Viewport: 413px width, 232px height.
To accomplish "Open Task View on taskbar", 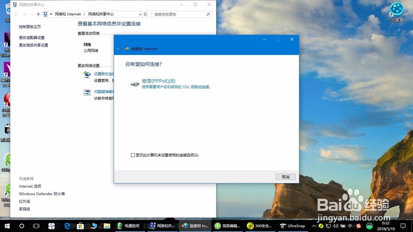I will tap(36, 226).
